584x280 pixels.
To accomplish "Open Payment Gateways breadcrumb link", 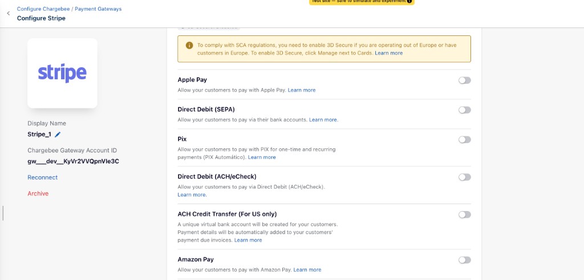I will pyautogui.click(x=98, y=9).
